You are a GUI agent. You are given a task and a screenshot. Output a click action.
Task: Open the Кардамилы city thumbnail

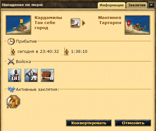(x=18, y=25)
